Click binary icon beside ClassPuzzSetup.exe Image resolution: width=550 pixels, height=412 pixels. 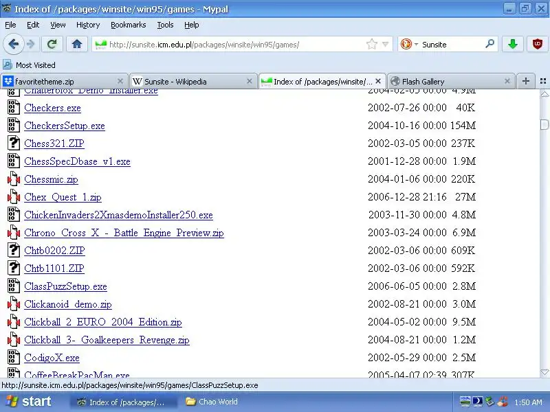point(14,286)
